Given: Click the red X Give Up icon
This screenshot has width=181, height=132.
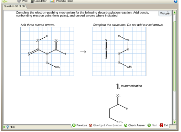Looking at the screenshot, I should 90,125.
